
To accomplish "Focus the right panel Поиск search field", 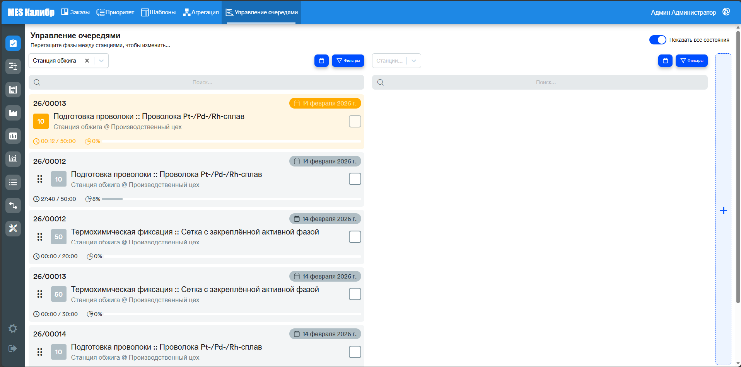I will (x=540, y=82).
